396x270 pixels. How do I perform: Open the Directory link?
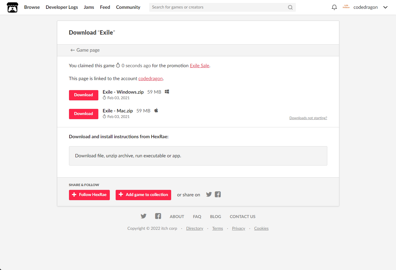[195, 229]
